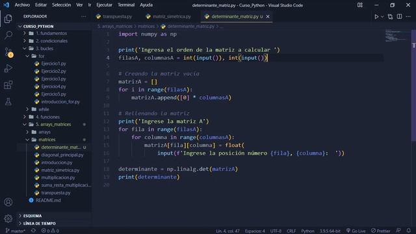The height and width of the screenshot is (234, 416).
Task: Open multiplicacion.py file
Action: (x=58, y=177)
